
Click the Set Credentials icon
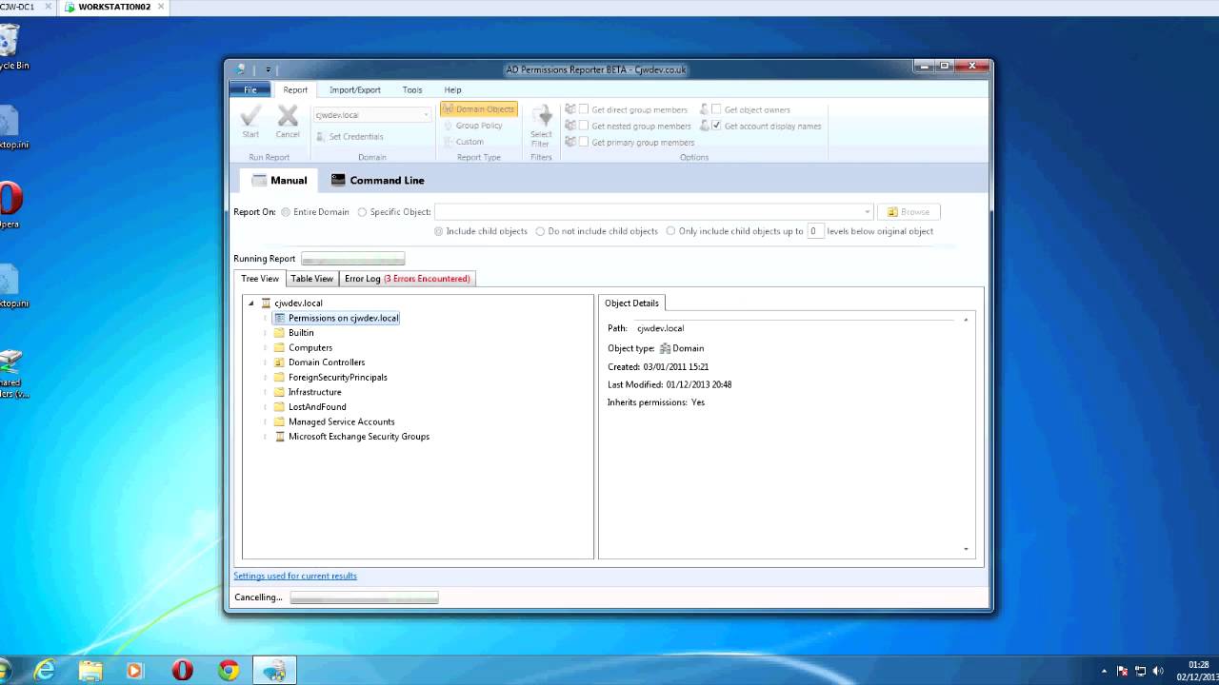[x=321, y=137]
